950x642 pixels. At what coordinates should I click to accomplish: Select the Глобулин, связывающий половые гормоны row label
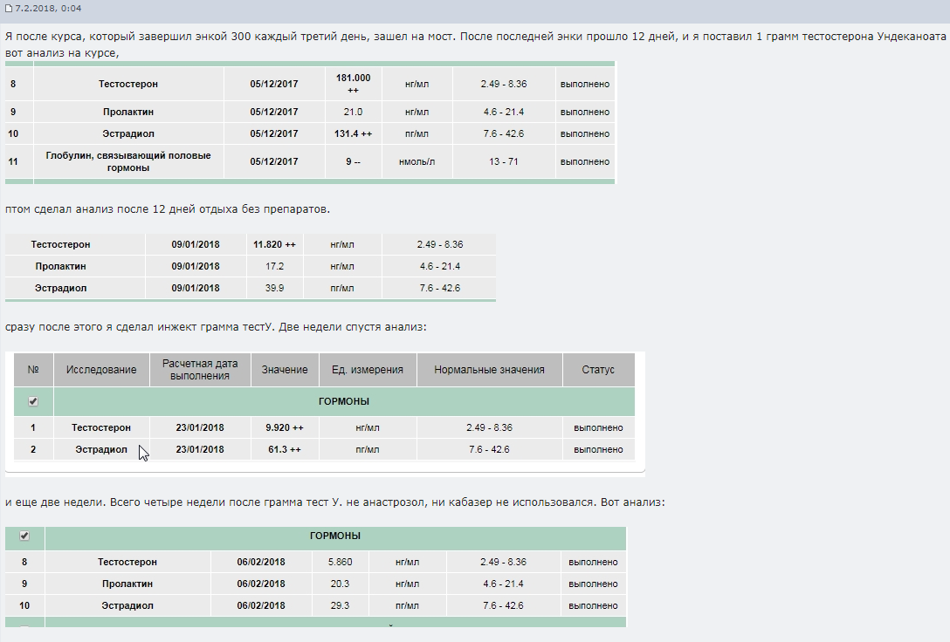pyautogui.click(x=128, y=161)
